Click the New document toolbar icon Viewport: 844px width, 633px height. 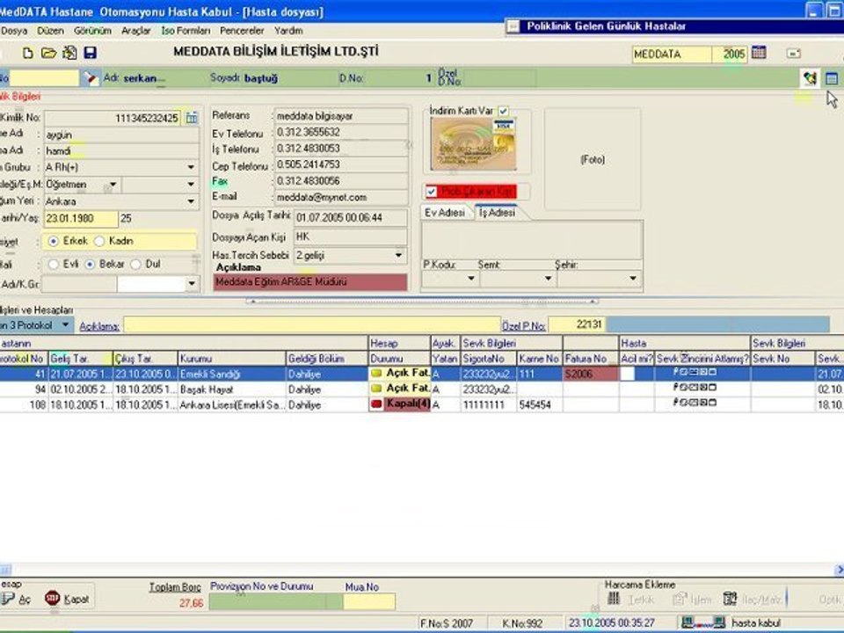tap(27, 53)
